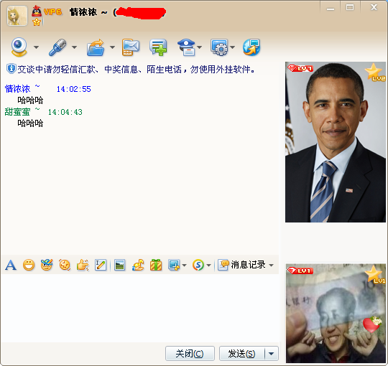
Task: Click the send SMS message icon
Action: coord(131,47)
